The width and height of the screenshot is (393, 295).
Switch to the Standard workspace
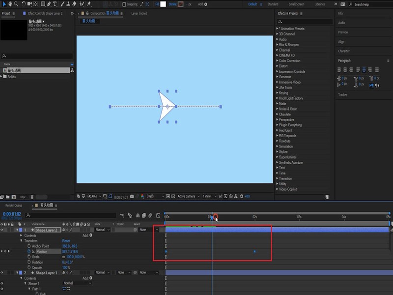[x=273, y=4]
